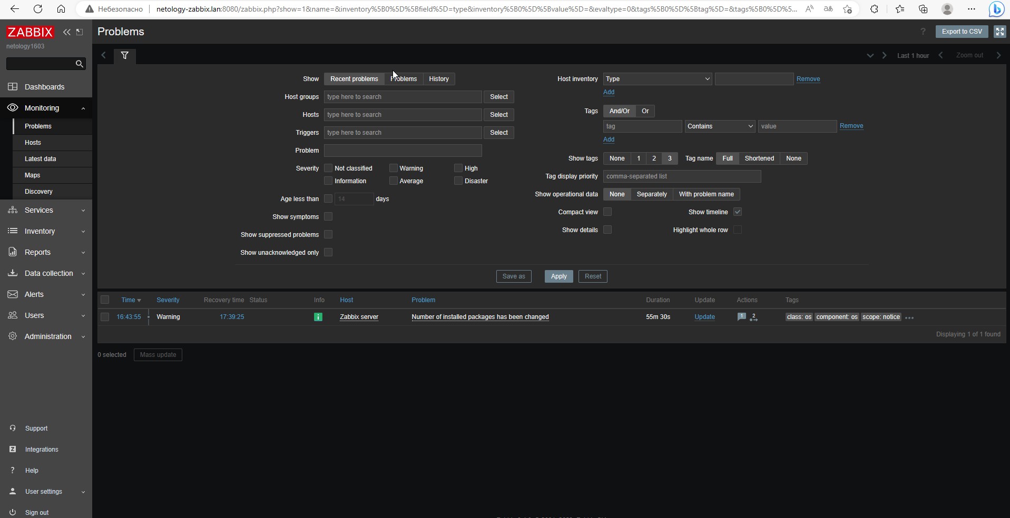This screenshot has width=1010, height=518.
Task: Click the Apply filter button
Action: [x=558, y=276]
